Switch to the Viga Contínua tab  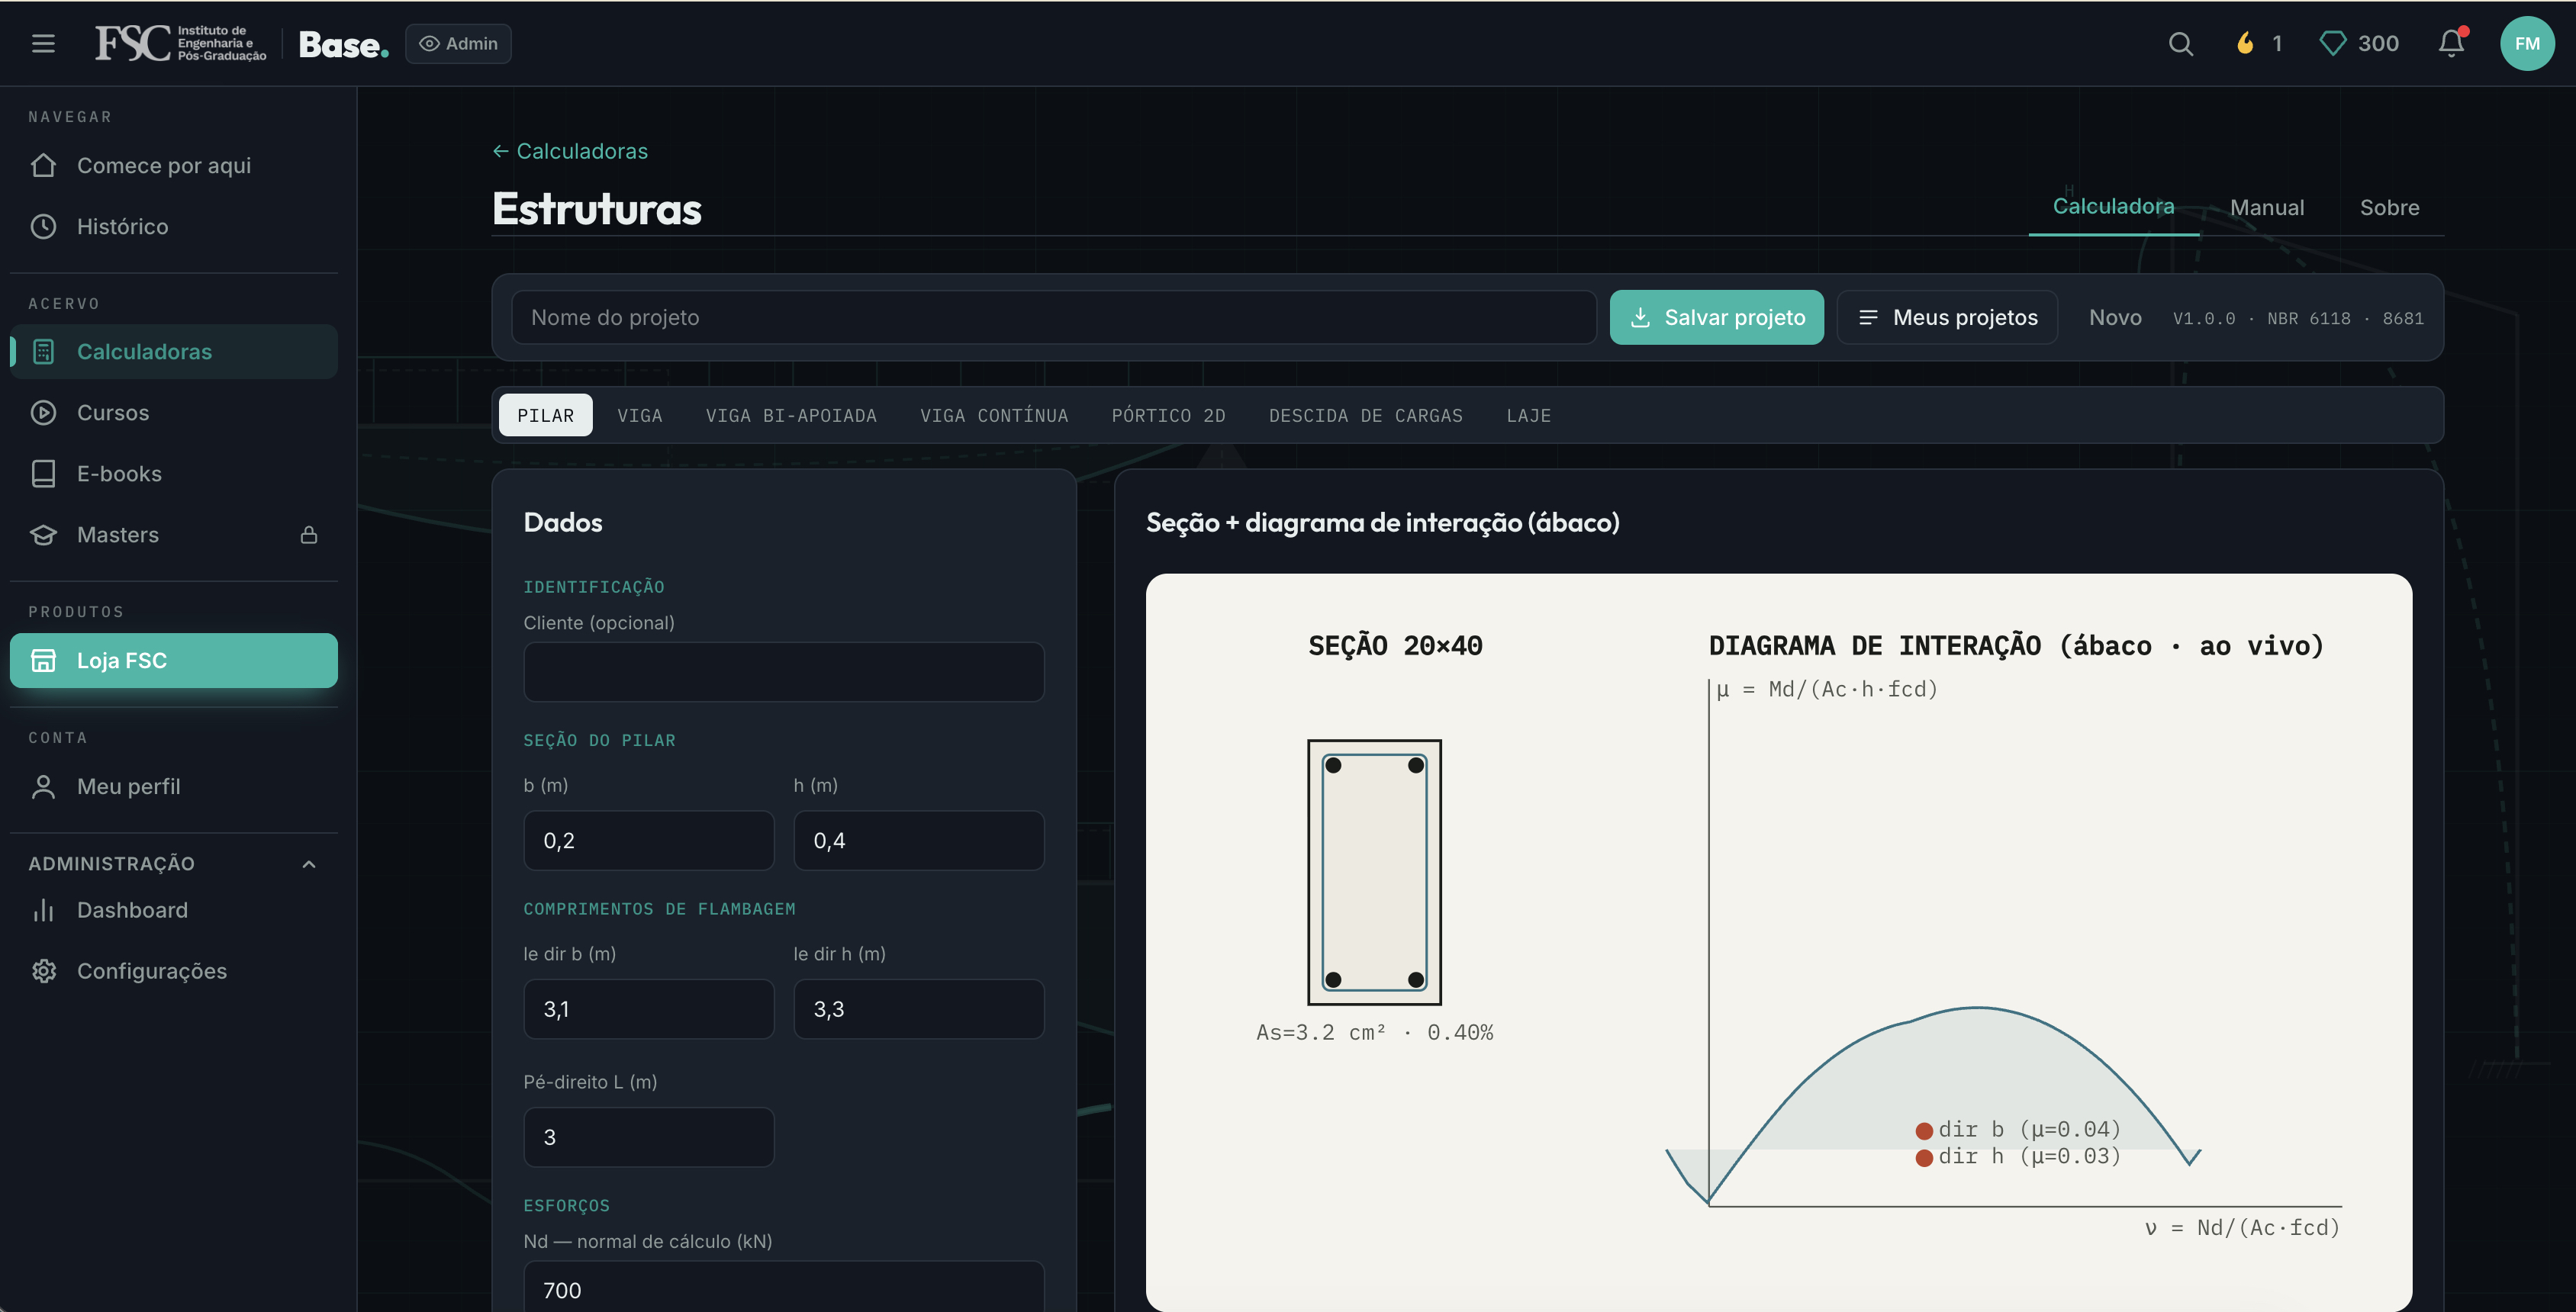coord(994,415)
